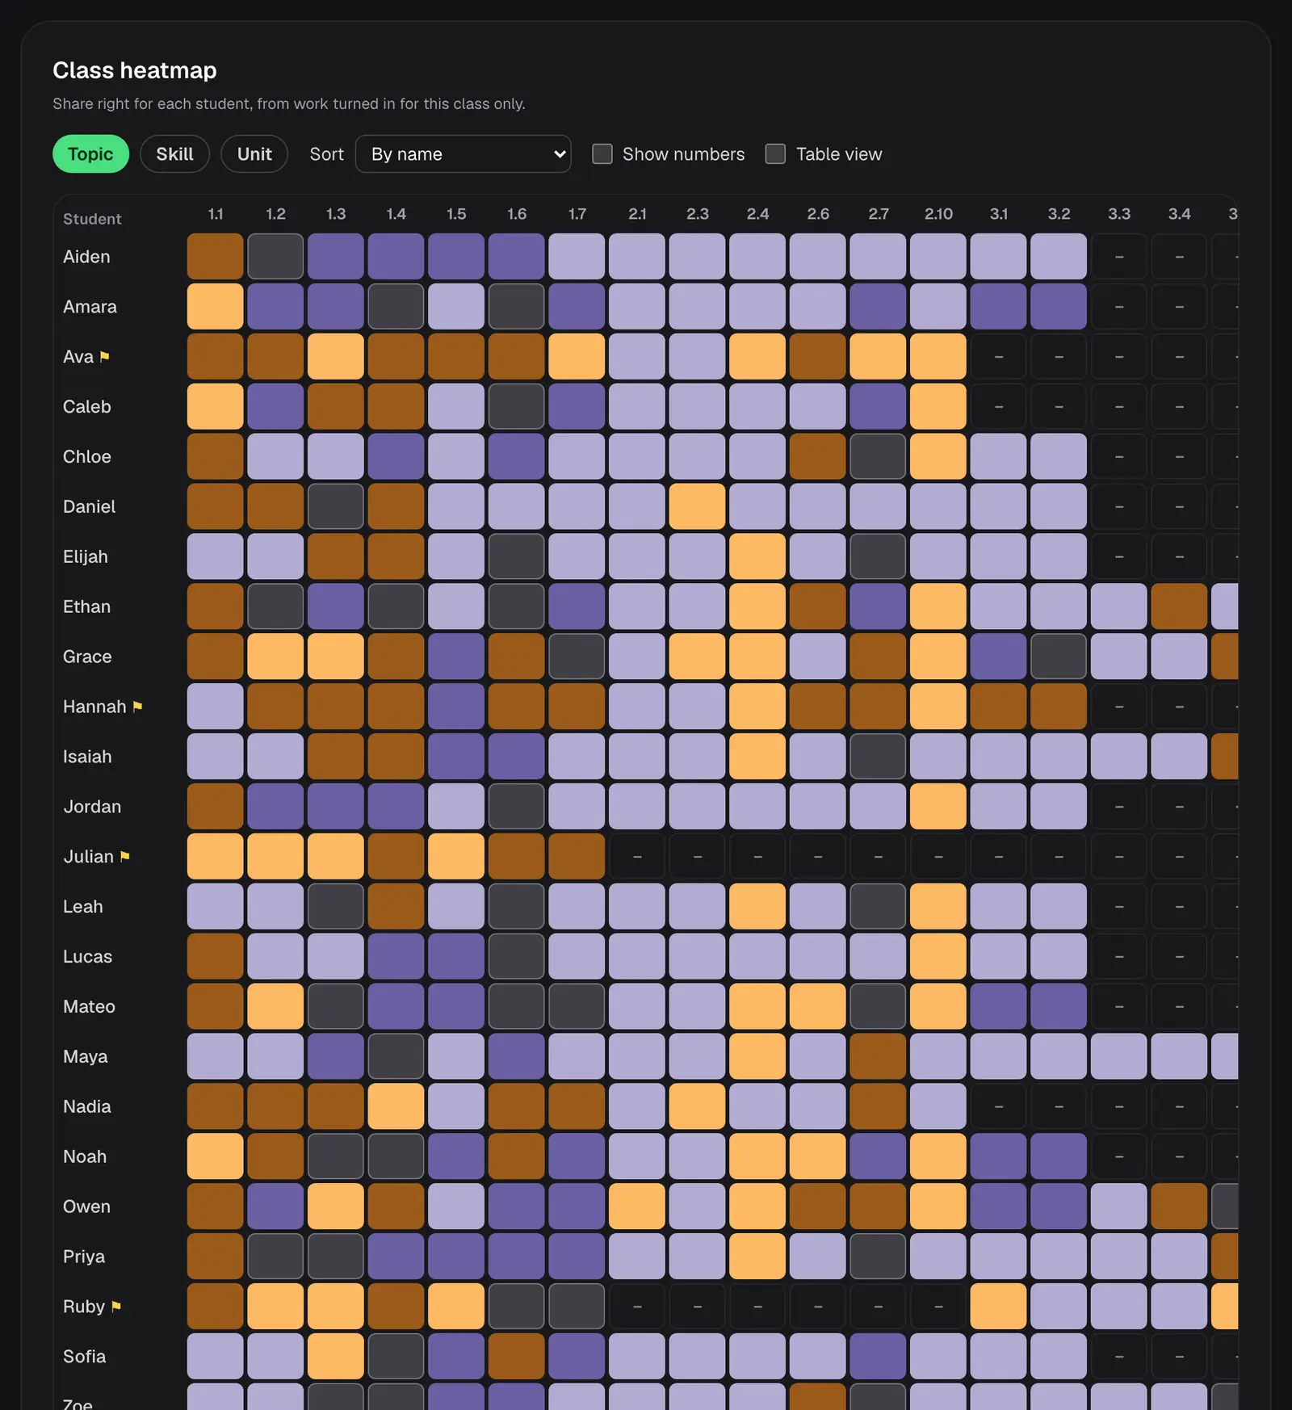The width and height of the screenshot is (1292, 1410).
Task: Select student name Elijah
Action: [x=86, y=556]
